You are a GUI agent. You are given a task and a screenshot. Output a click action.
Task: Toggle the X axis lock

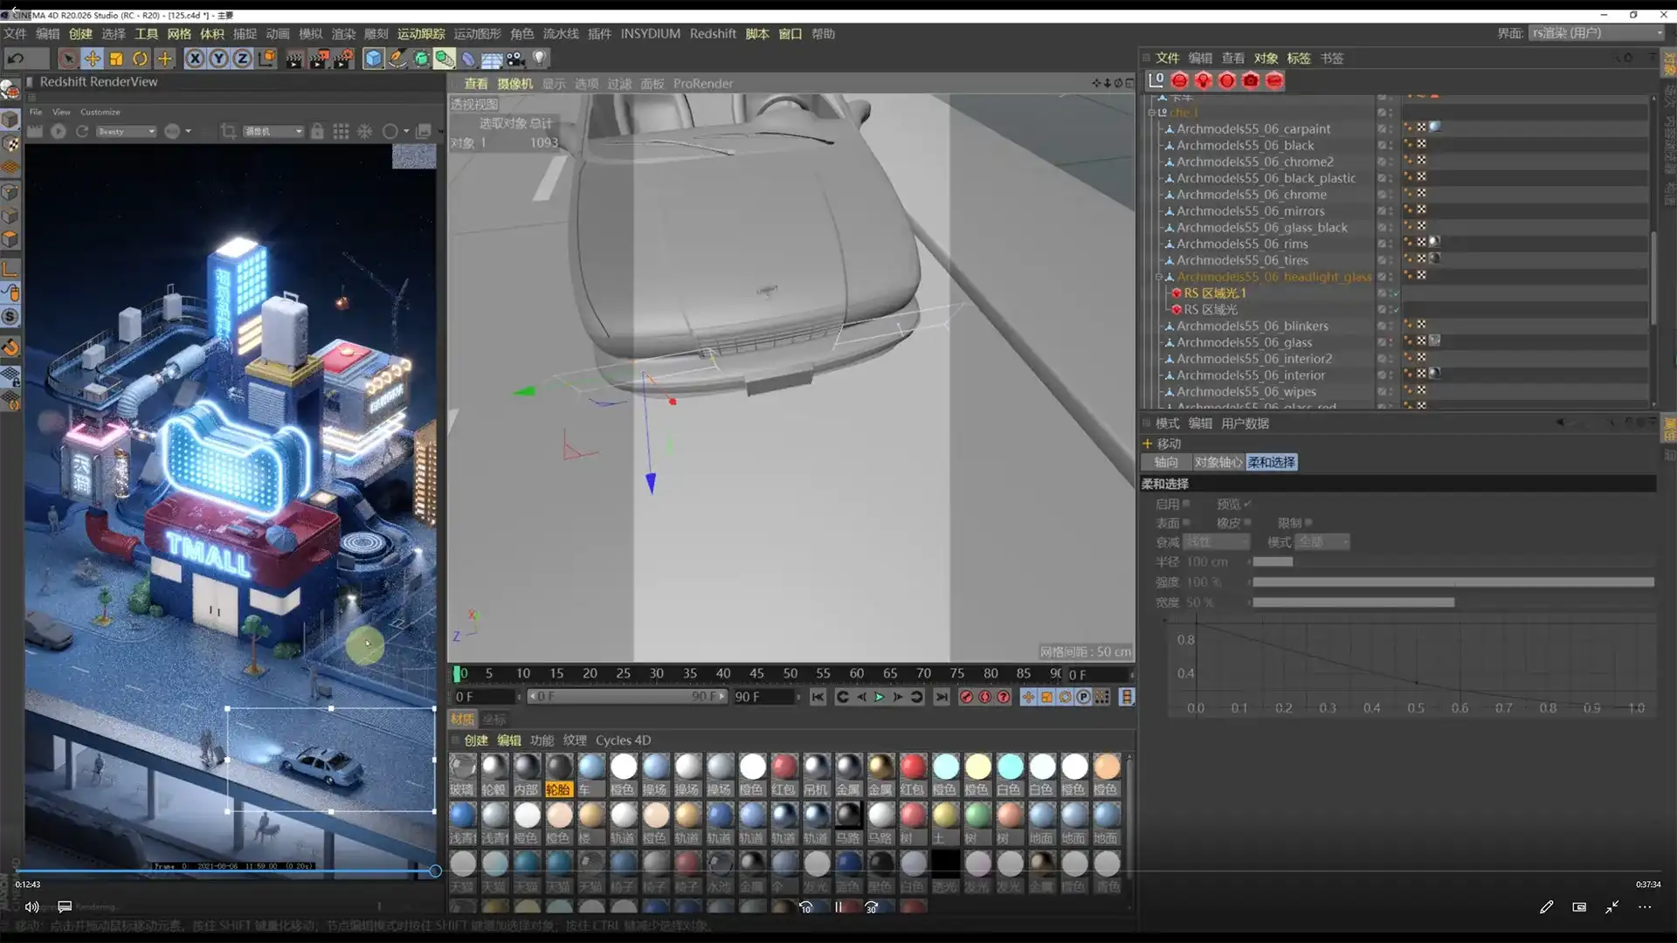coord(195,59)
